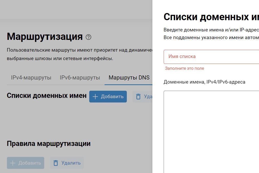
Task: Click the plus icon in the blue Добавить button
Action: tap(95, 97)
